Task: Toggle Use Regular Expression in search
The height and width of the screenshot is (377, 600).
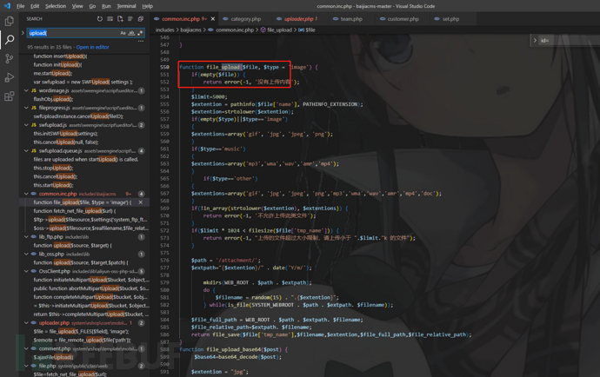Action: point(140,33)
